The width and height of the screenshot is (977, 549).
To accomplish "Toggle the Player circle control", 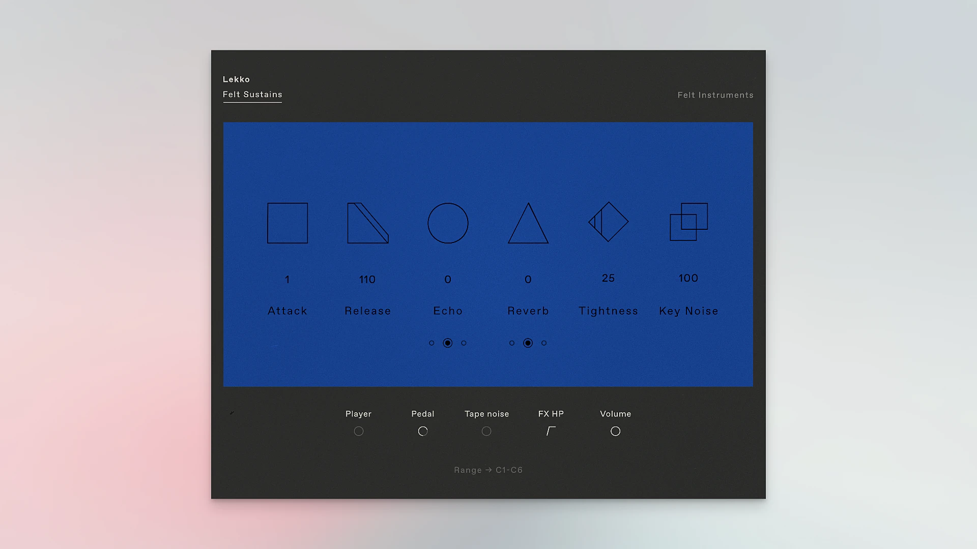I will tap(359, 431).
